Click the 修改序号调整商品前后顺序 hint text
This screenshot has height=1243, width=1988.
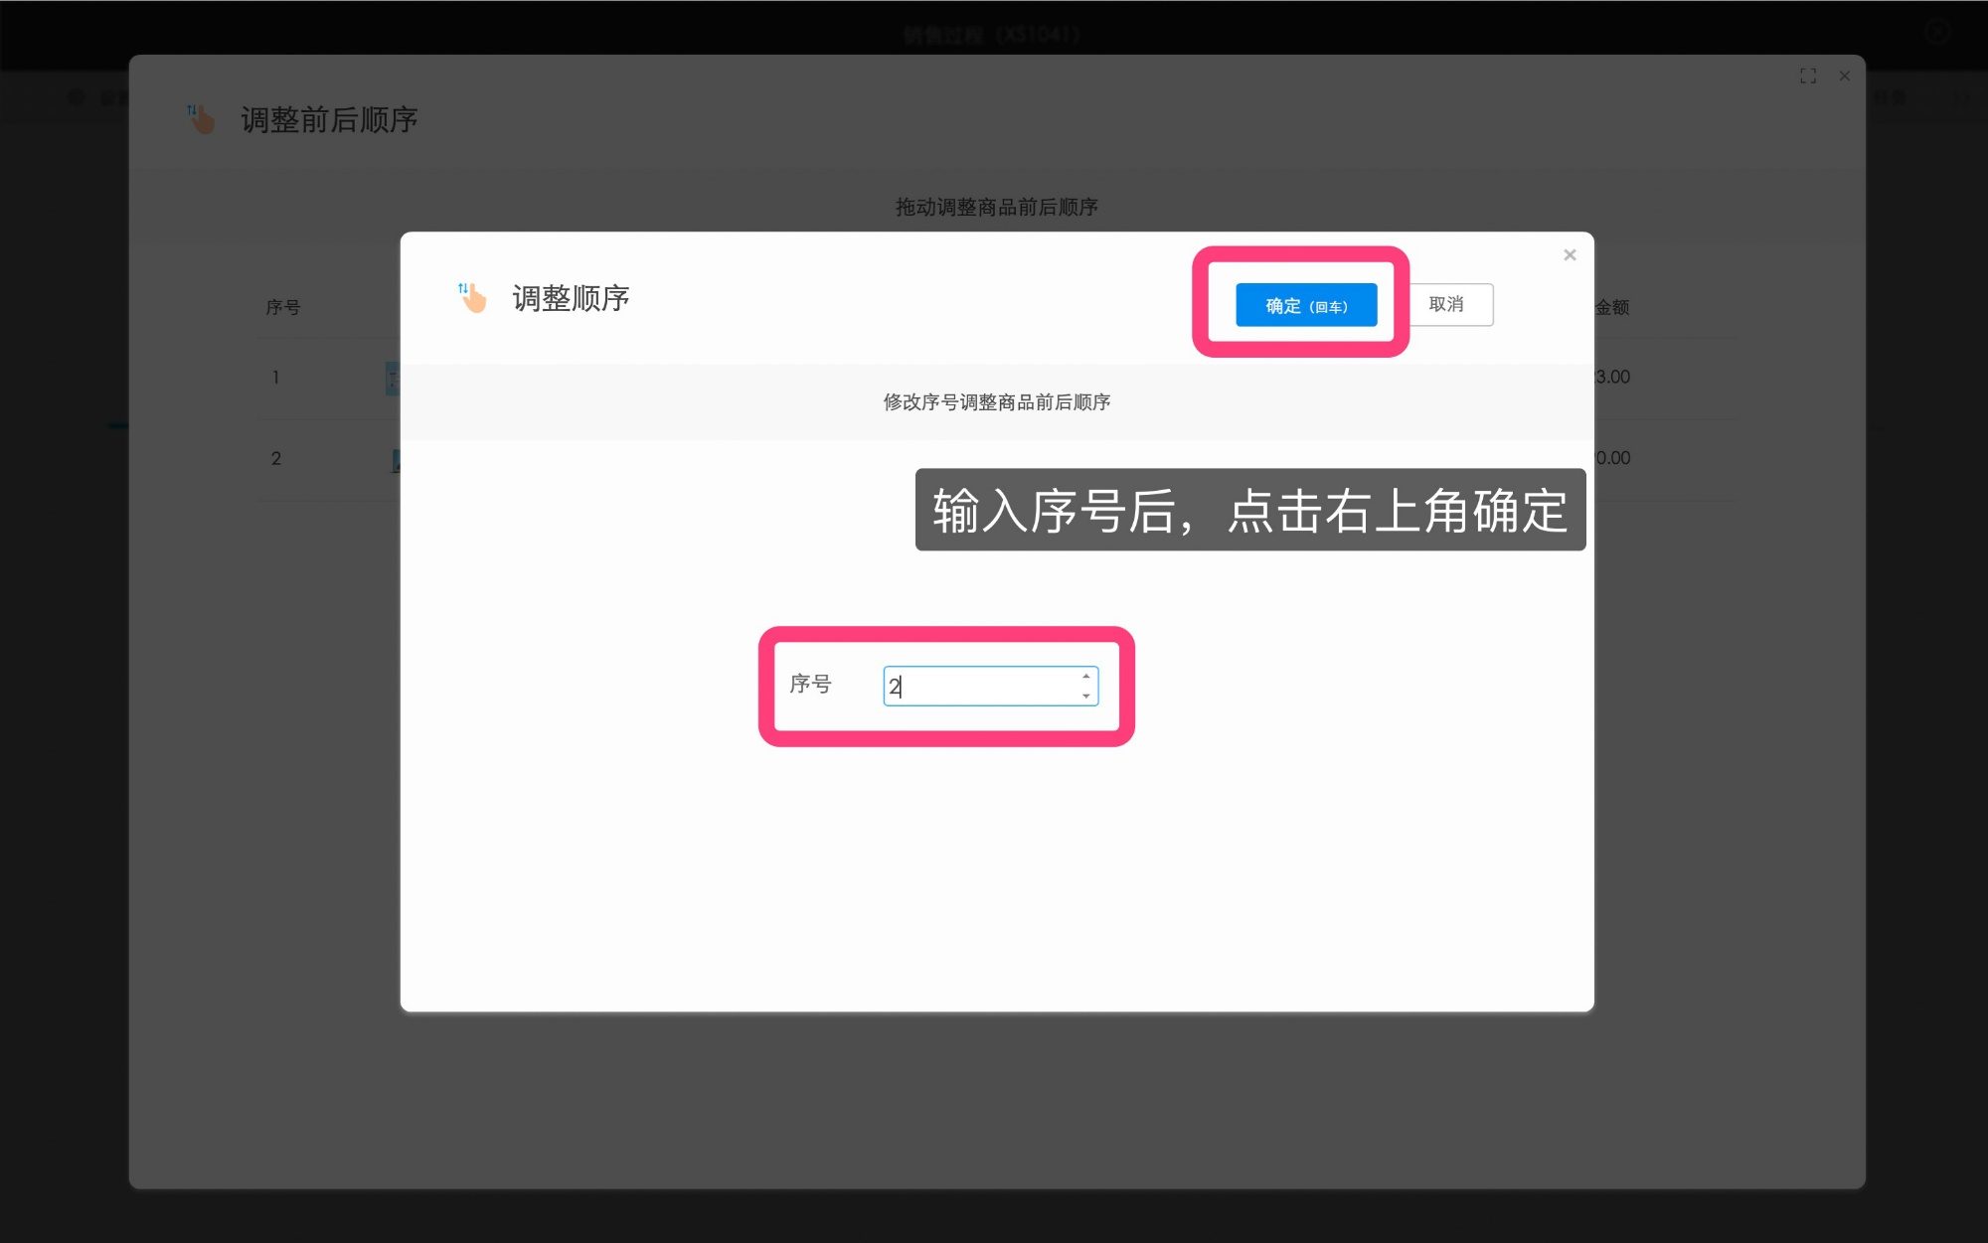(996, 401)
